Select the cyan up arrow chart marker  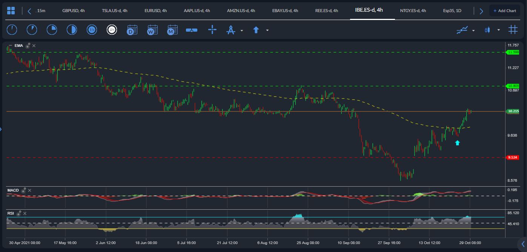(458, 142)
